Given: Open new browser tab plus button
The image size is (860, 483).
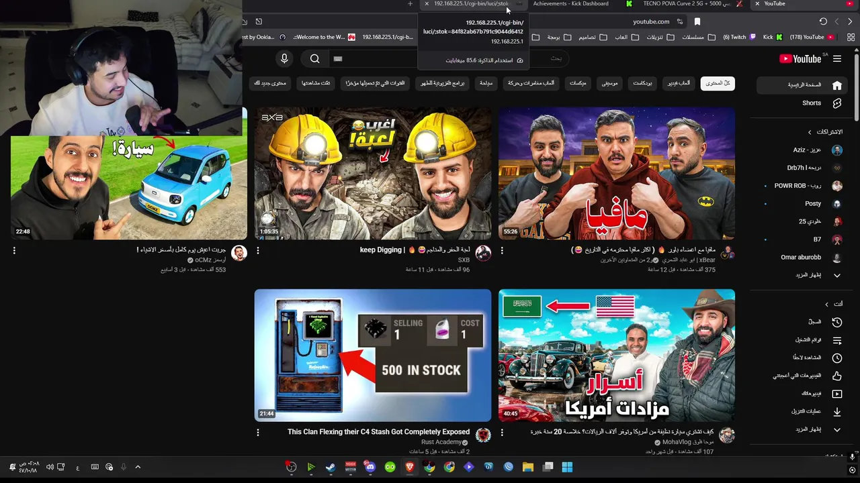Looking at the screenshot, I should pyautogui.click(x=410, y=4).
